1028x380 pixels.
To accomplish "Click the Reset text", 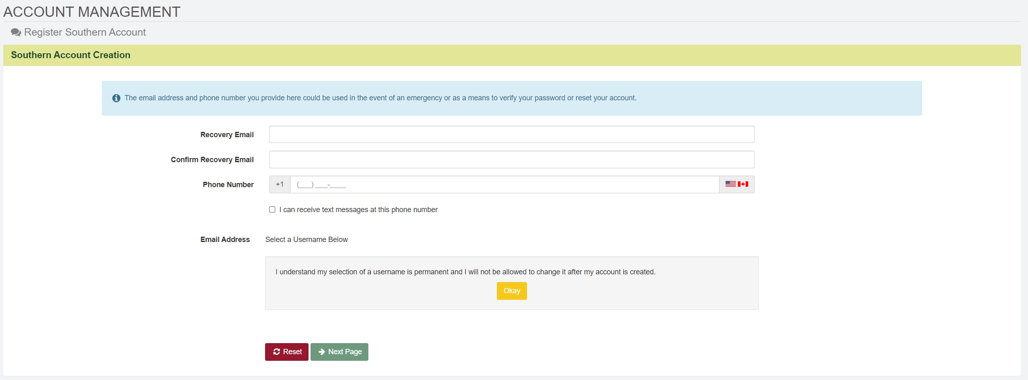I will pyautogui.click(x=292, y=352).
